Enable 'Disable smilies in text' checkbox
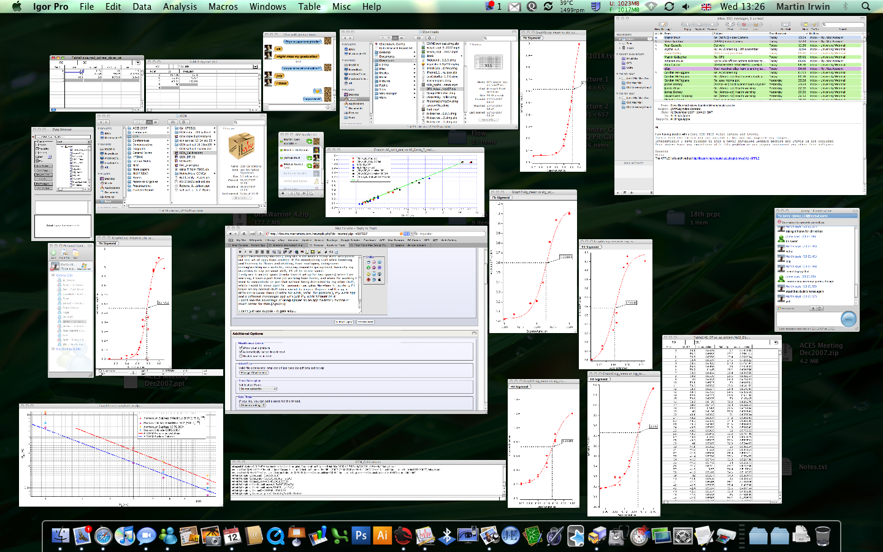The width and height of the screenshot is (883, 552). [x=240, y=356]
